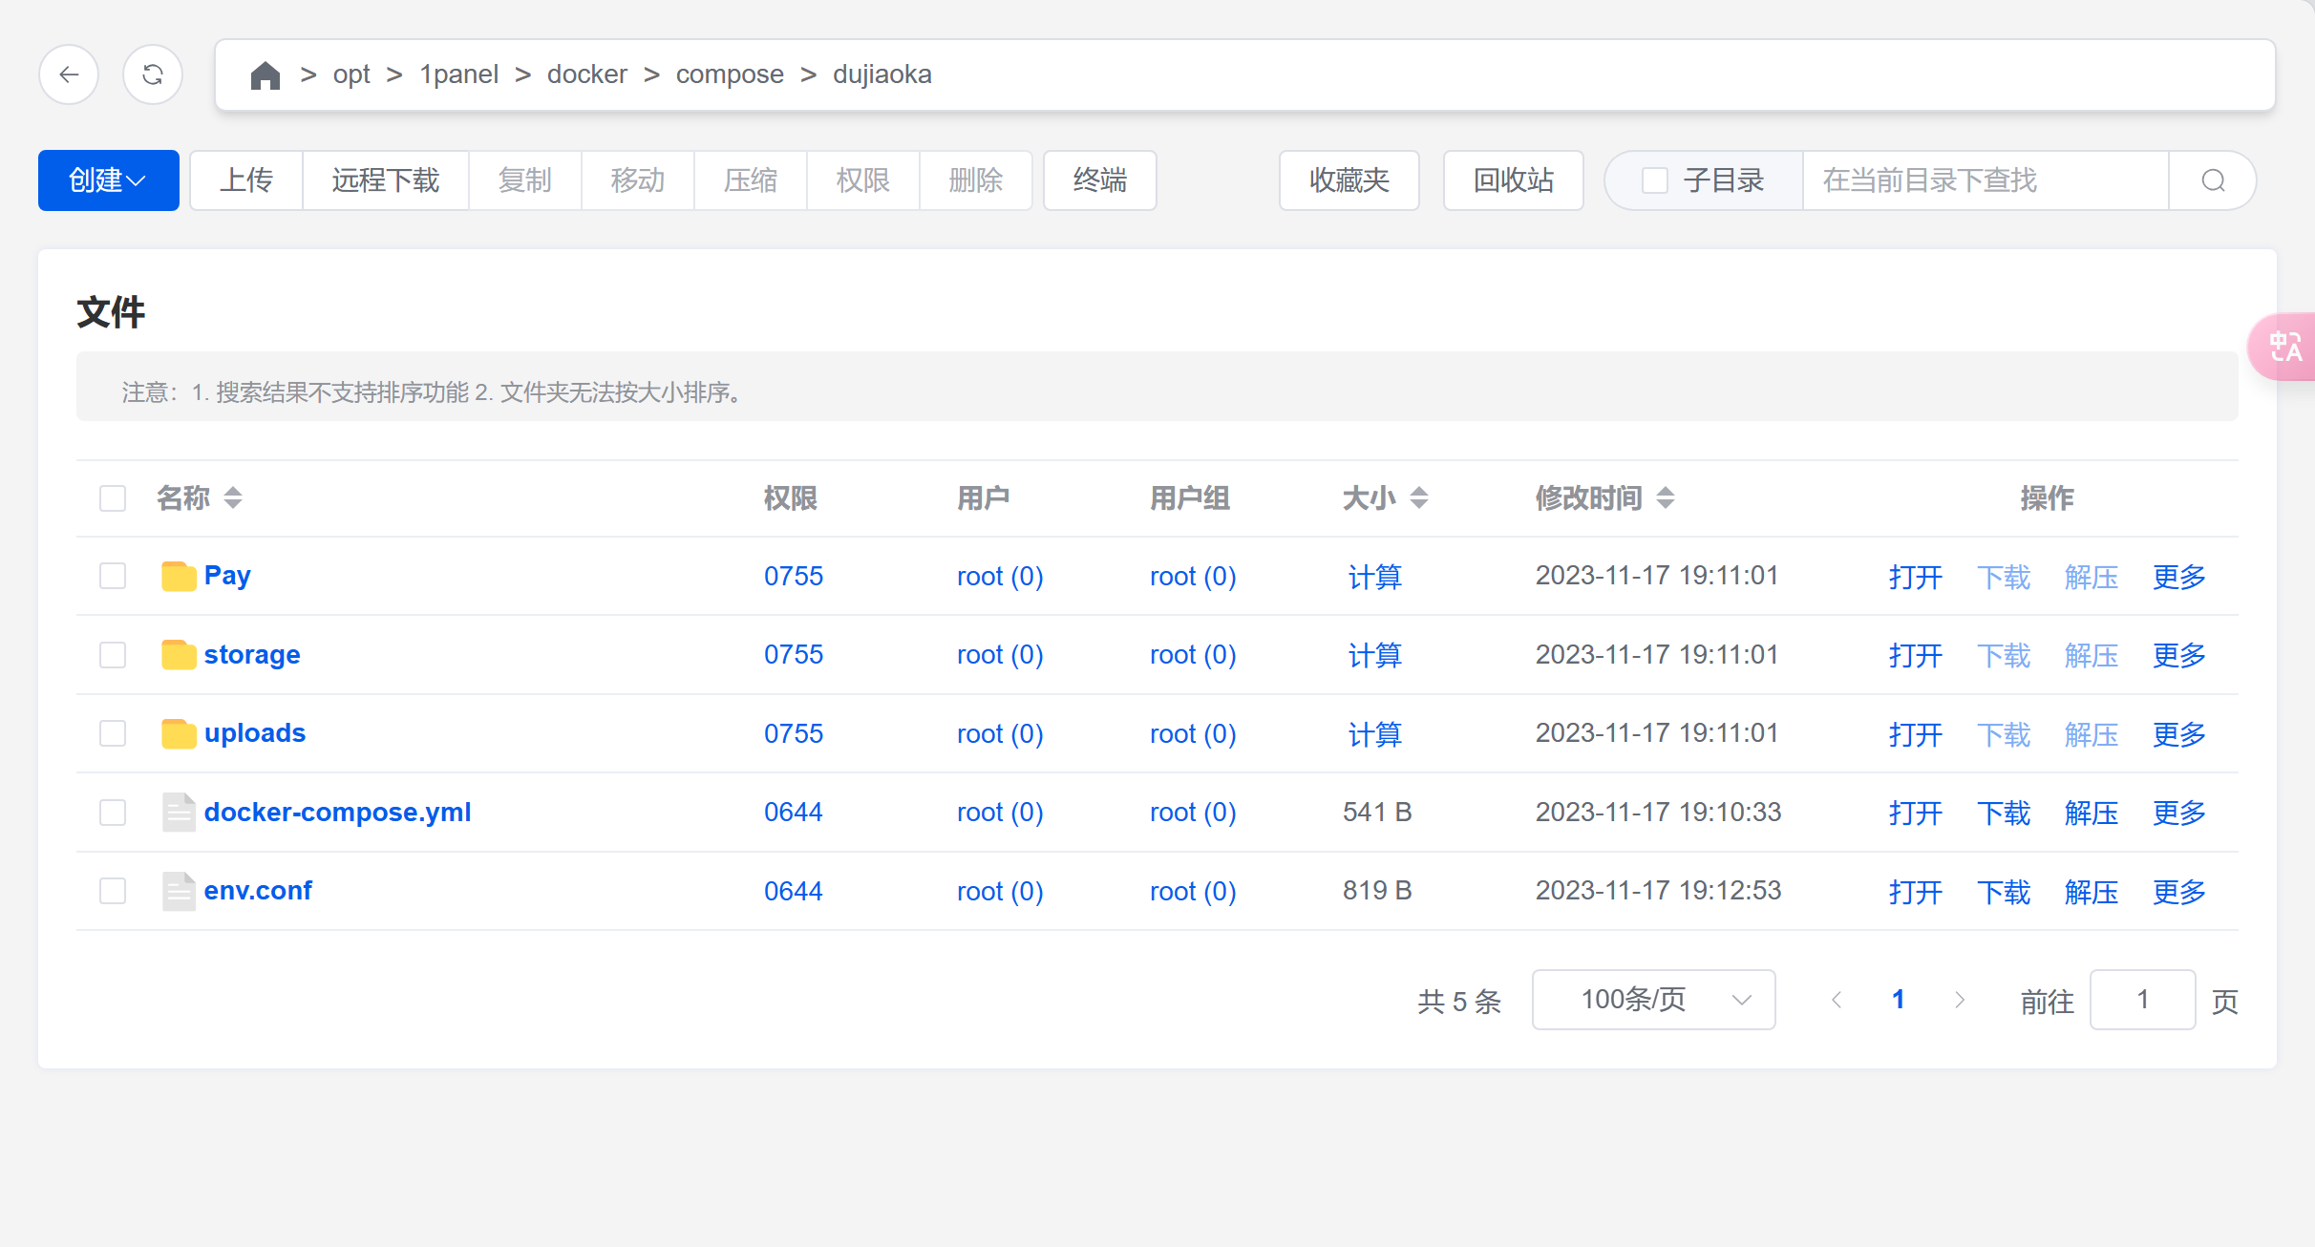Screen dimensions: 2315x1247
Task: Click the 上传 upload toolbar item
Action: 246,180
